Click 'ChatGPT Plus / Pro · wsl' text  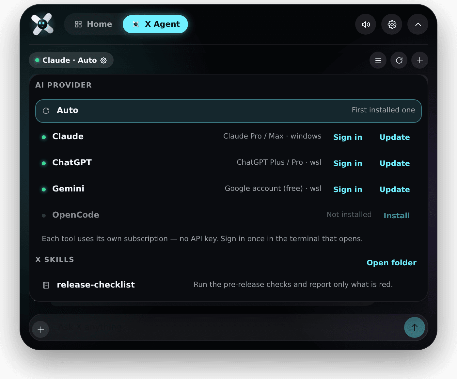279,162
